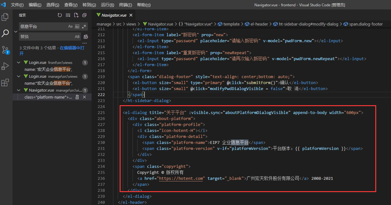Refresh the search results
This screenshot has height=205, width=391.
coord(60,15)
